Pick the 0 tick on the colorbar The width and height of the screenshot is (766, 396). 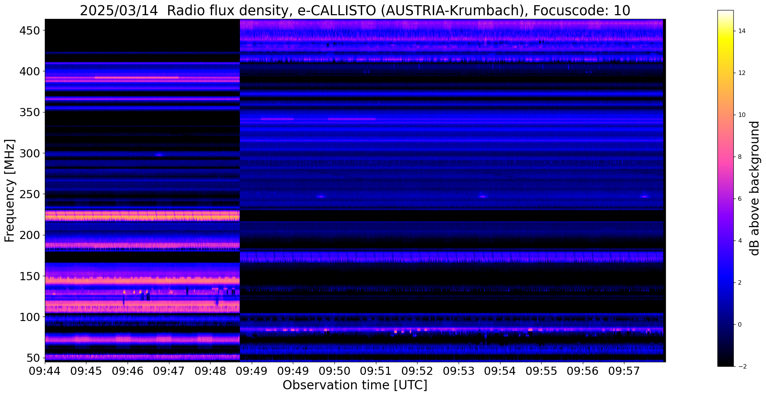740,325
